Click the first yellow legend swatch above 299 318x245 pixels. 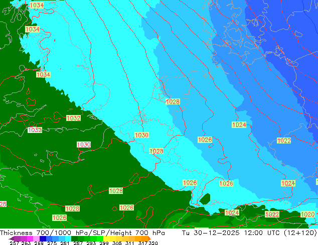coord(106,238)
